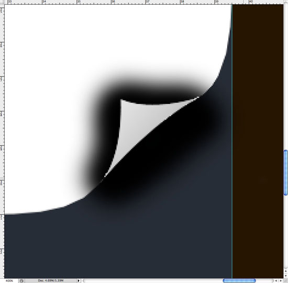Image resolution: width=288 pixels, height=283 pixels.
Task: Click the scroll left arrow button
Action: (276, 280)
